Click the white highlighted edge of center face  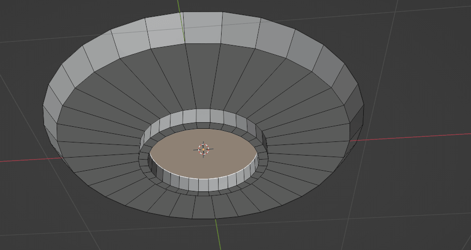point(202,178)
